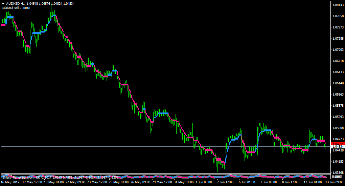
Task: Click time axis label 26 May 09:00
Action: coord(140,182)
